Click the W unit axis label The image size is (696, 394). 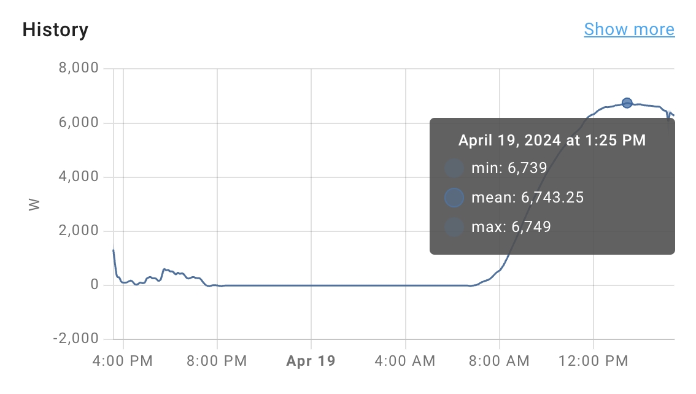tap(34, 204)
